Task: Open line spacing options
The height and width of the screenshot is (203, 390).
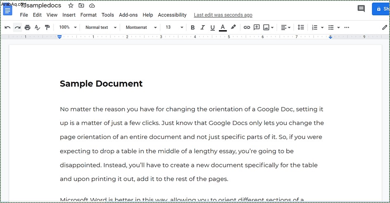Action: pos(301,27)
